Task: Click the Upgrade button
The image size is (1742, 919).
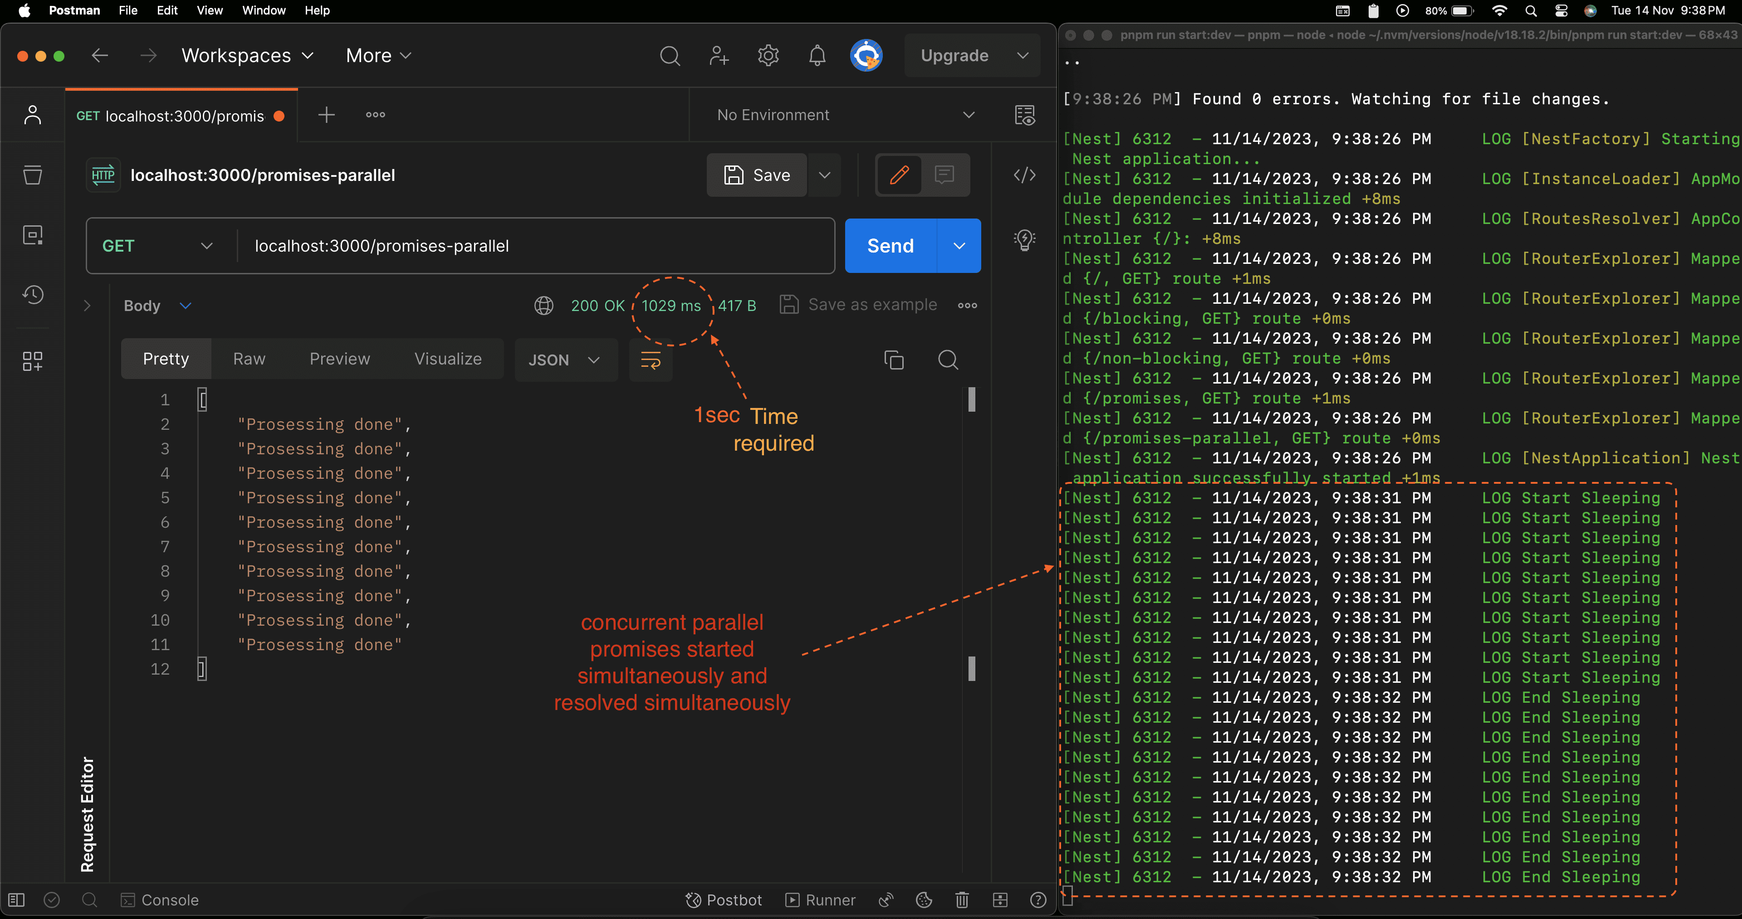Action: coord(955,55)
